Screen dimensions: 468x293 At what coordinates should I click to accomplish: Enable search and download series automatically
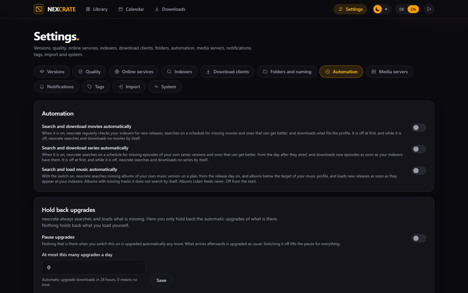tap(419, 149)
